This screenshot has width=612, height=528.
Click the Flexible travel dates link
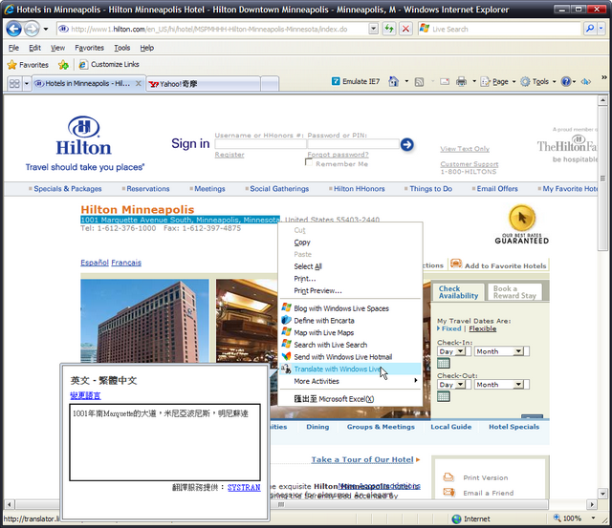pos(483,328)
